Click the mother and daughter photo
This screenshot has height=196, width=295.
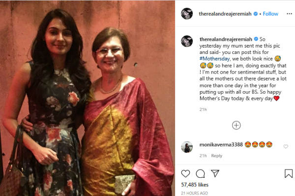(x=88, y=98)
